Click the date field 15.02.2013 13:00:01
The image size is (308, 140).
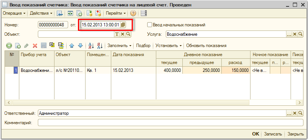coord(100,25)
